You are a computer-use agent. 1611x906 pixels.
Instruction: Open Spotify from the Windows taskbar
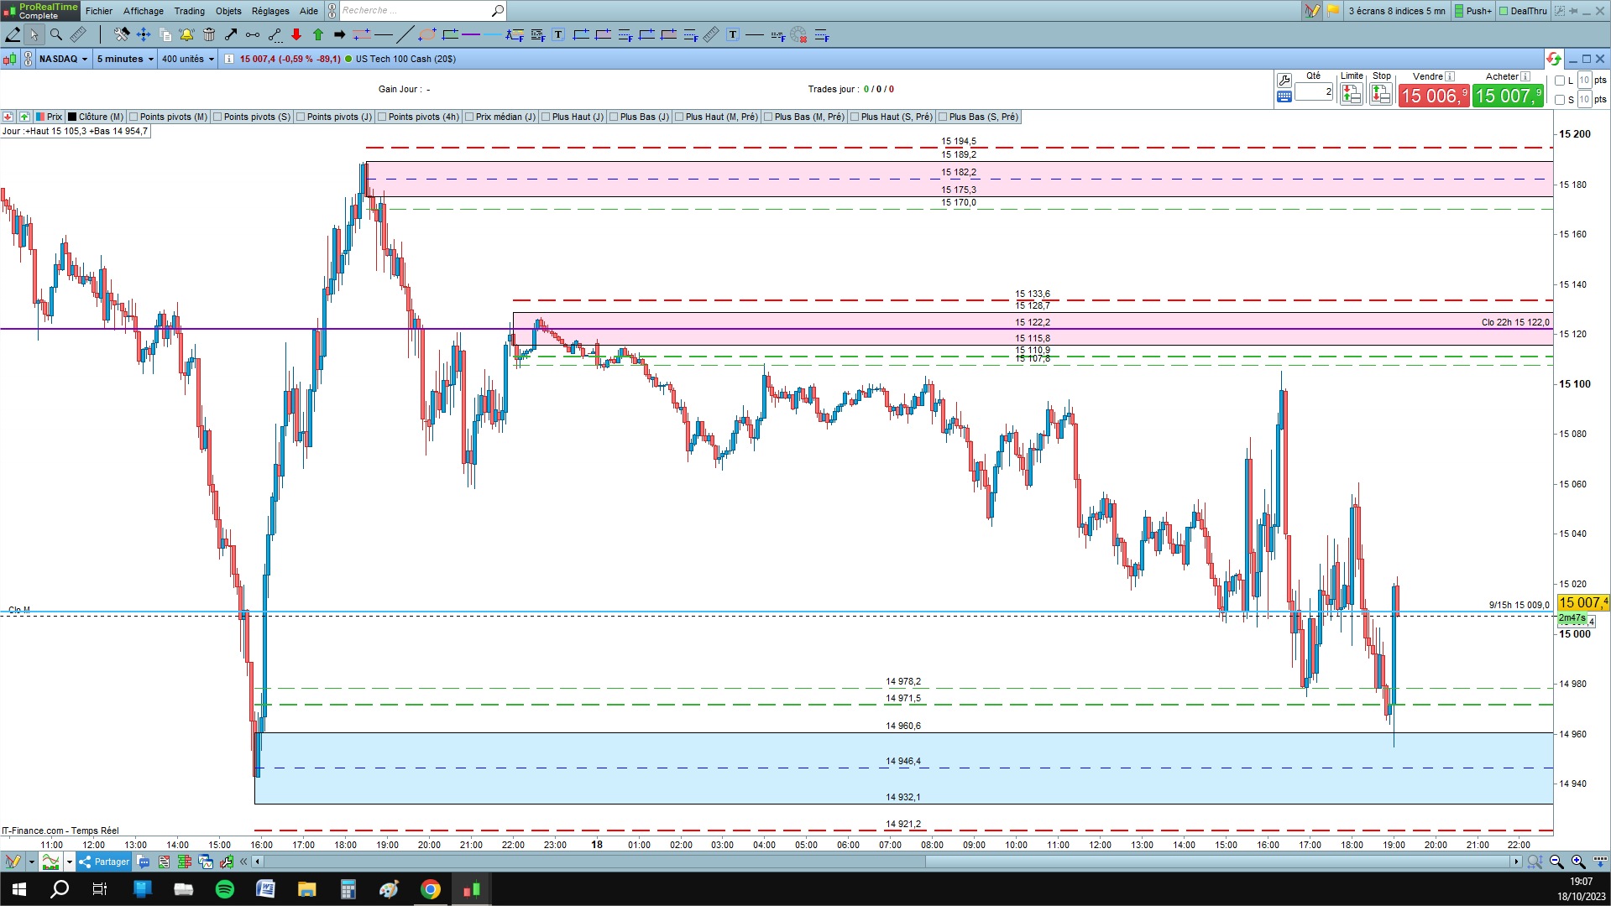coord(225,889)
